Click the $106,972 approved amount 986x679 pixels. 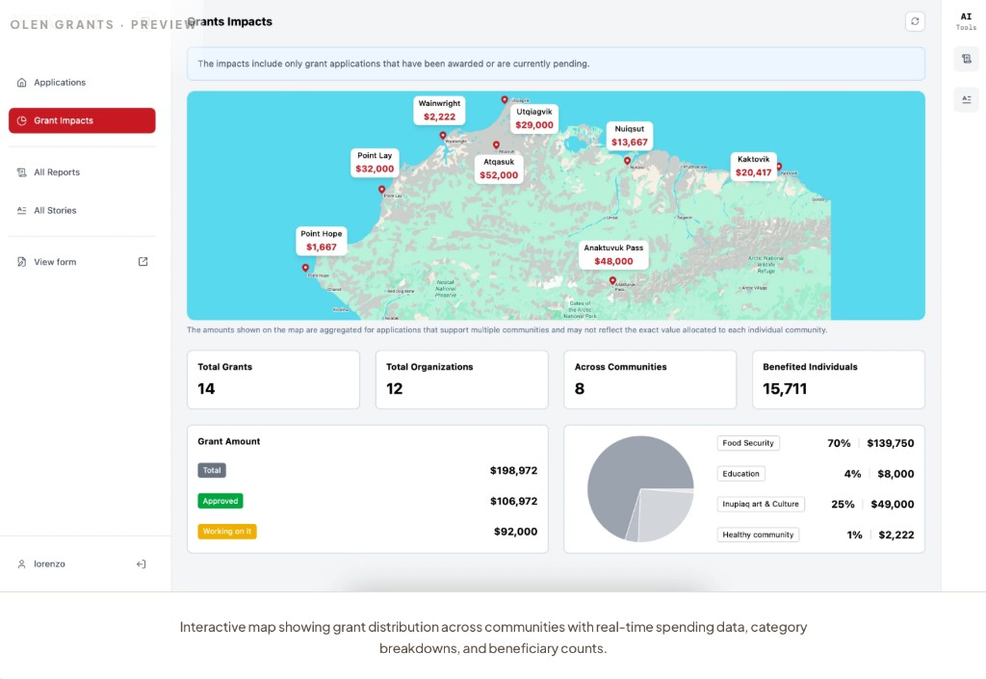(514, 501)
